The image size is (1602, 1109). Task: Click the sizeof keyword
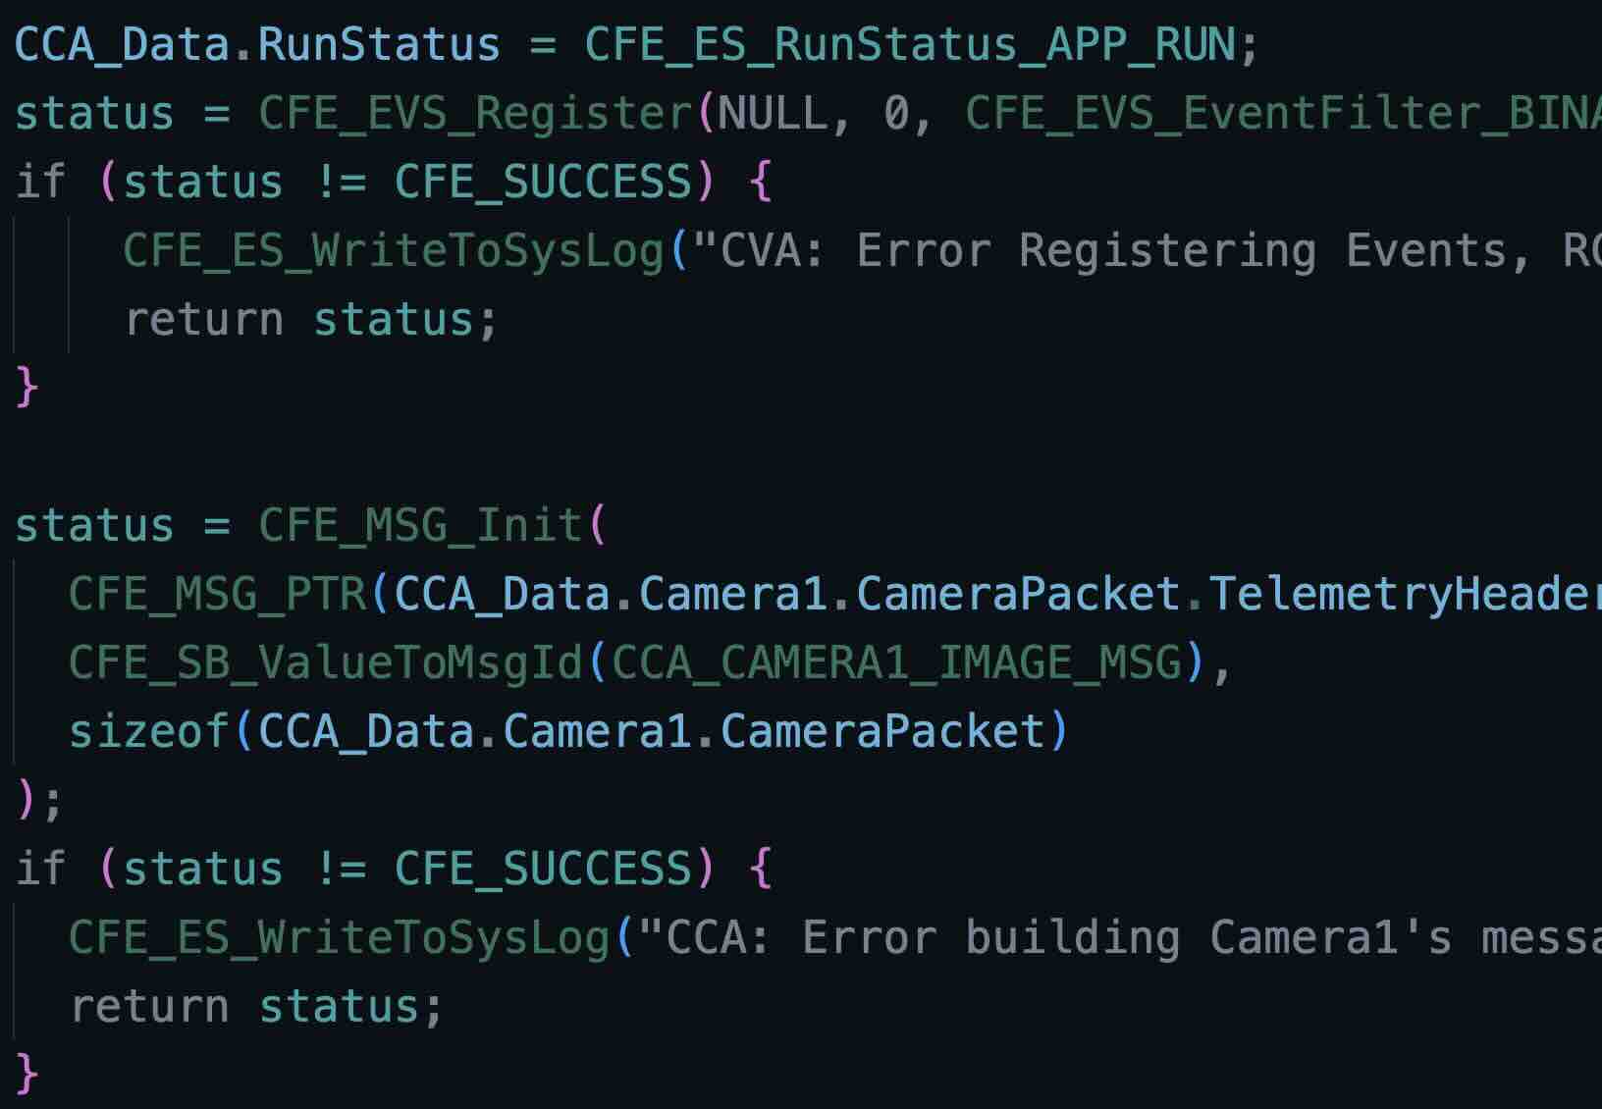point(149,731)
